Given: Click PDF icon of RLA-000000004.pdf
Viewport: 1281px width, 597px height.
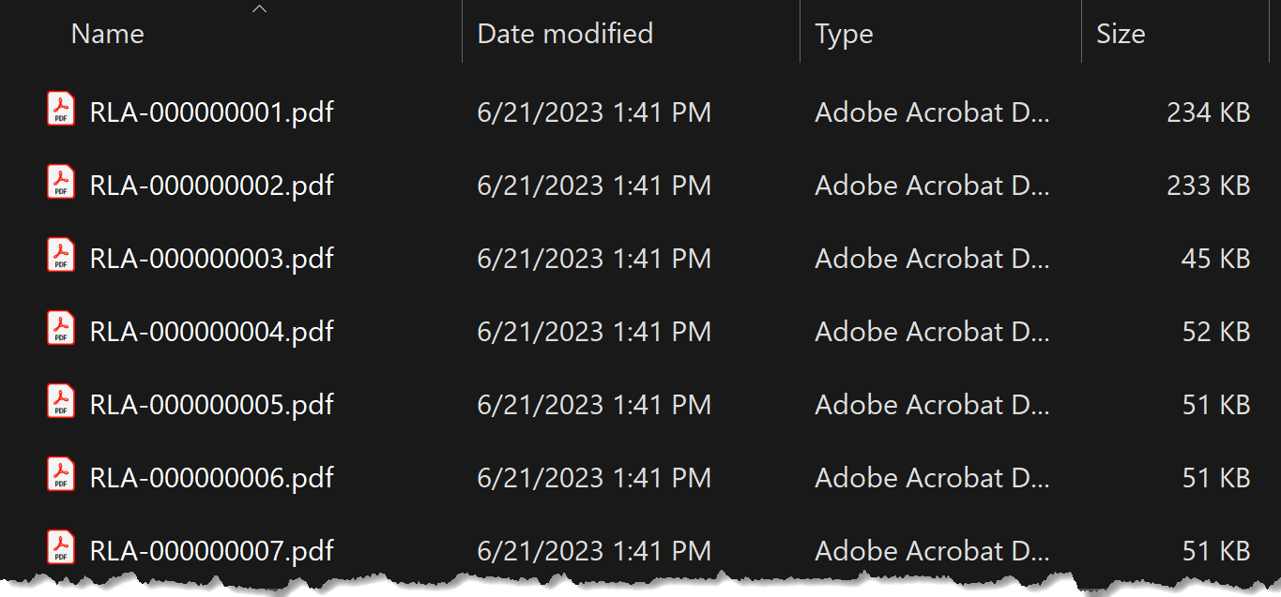Looking at the screenshot, I should tap(61, 328).
